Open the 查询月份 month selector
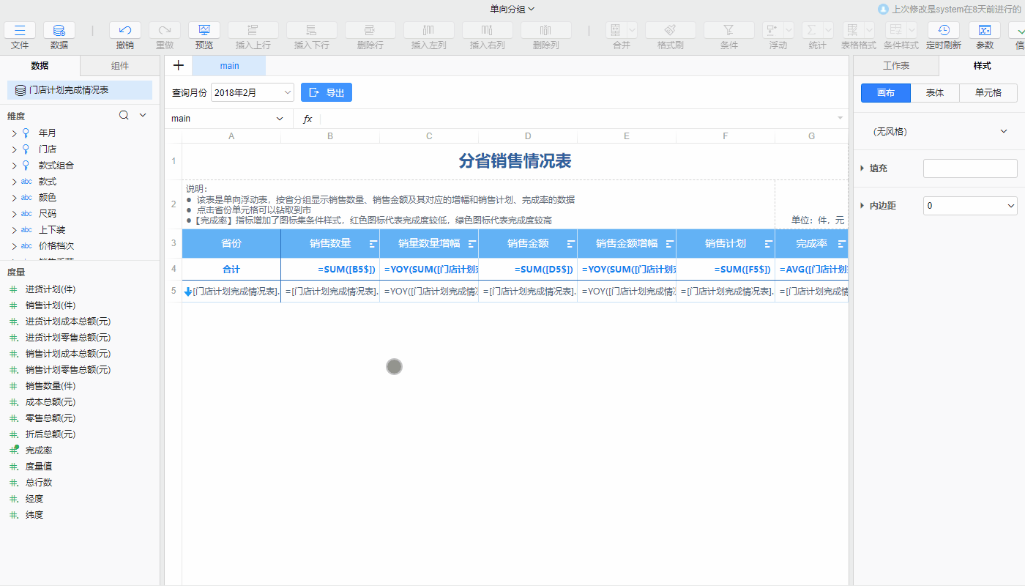 click(252, 92)
